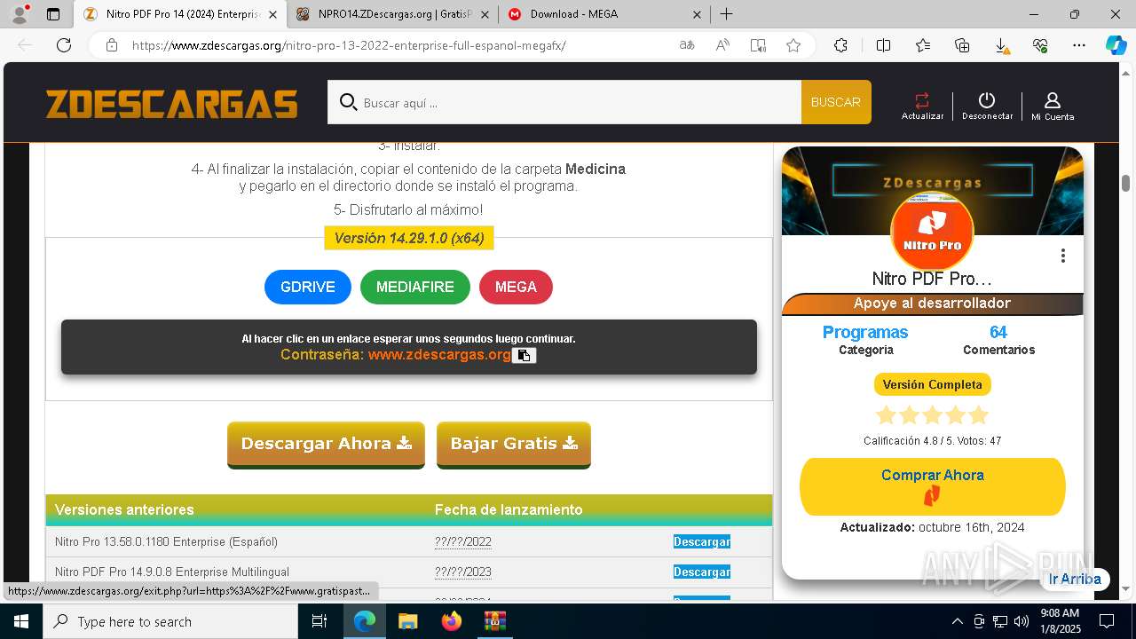This screenshot has width=1136, height=639.
Task: Open Immersive reader icon in address bar
Action: click(758, 45)
